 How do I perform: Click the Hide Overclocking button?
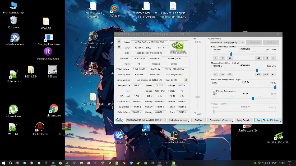(178, 120)
